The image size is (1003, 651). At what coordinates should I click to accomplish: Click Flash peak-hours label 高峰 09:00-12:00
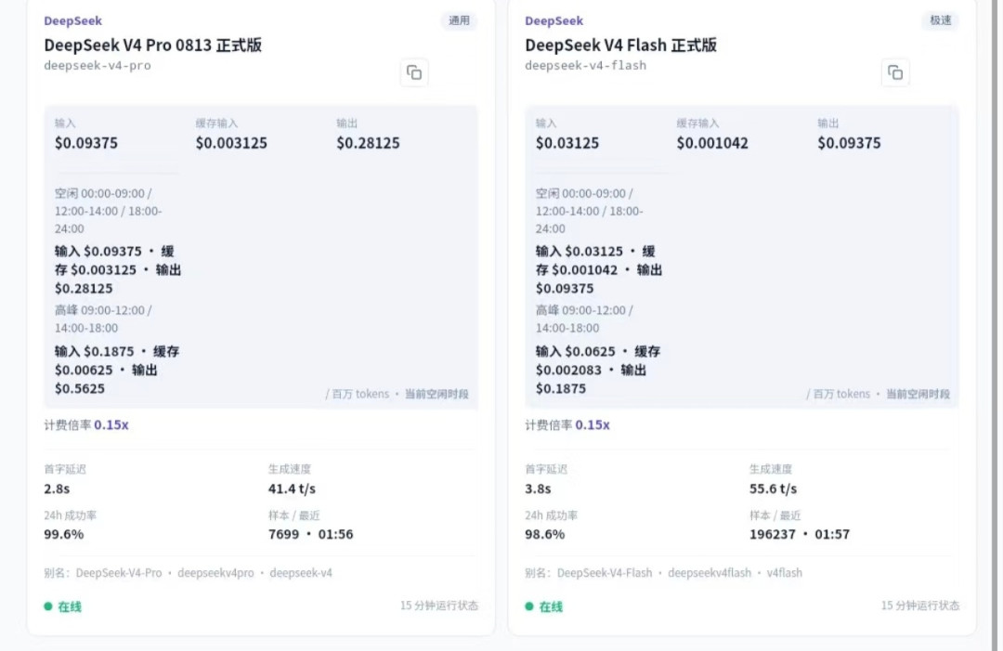[x=584, y=319]
